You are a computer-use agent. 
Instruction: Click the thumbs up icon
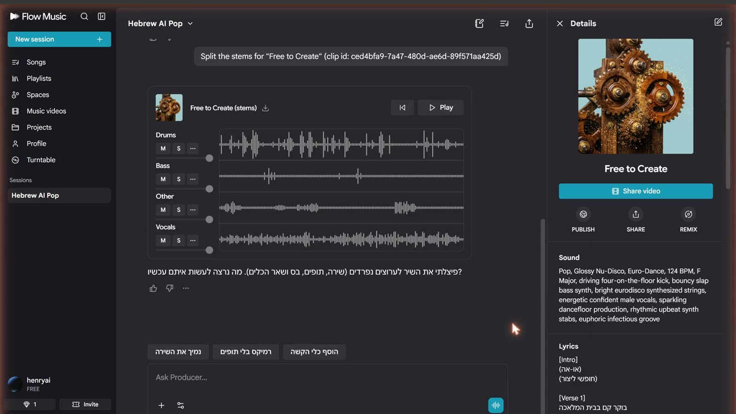click(153, 288)
